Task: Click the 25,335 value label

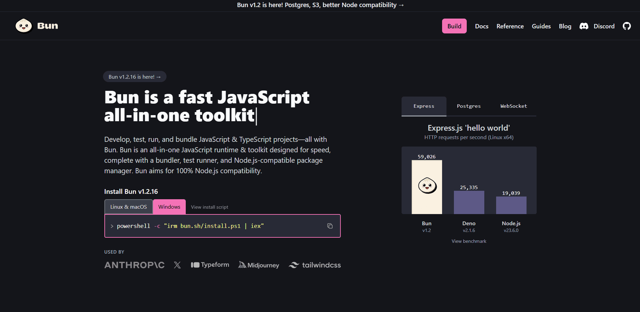Action: click(469, 187)
